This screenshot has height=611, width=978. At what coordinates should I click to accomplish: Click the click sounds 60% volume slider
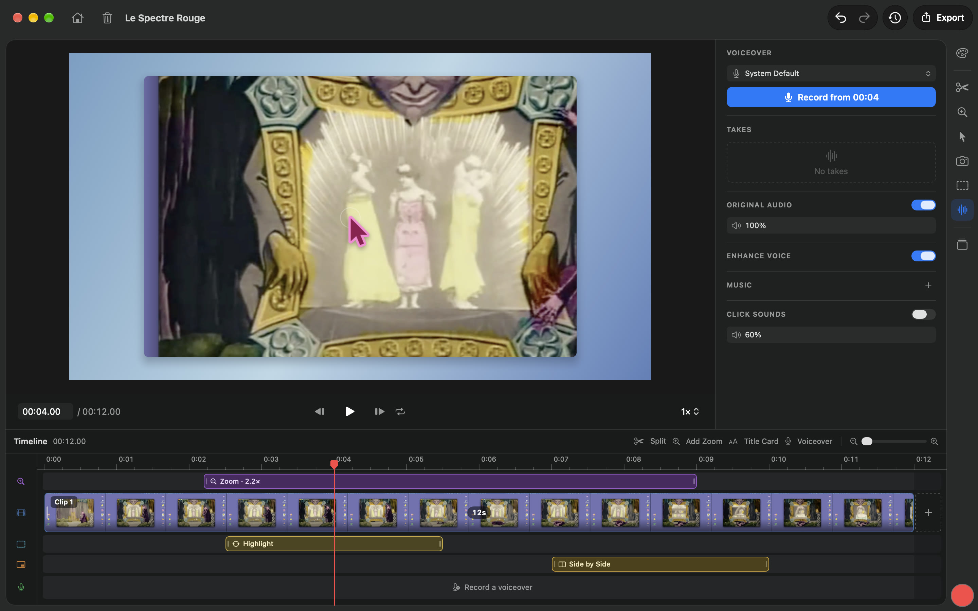tap(831, 335)
